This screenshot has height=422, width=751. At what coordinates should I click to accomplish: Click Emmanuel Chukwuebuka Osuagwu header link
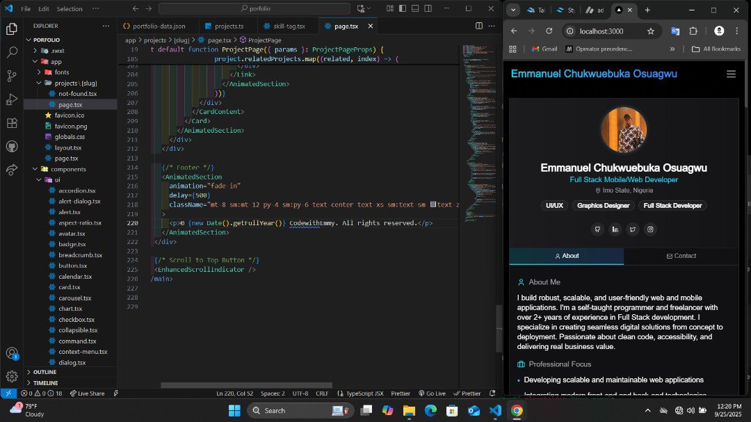594,74
